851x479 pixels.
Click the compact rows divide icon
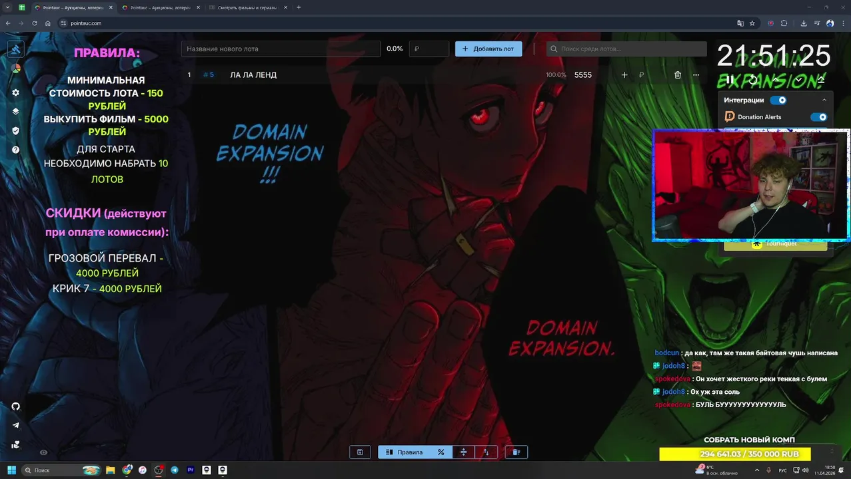[x=464, y=452]
